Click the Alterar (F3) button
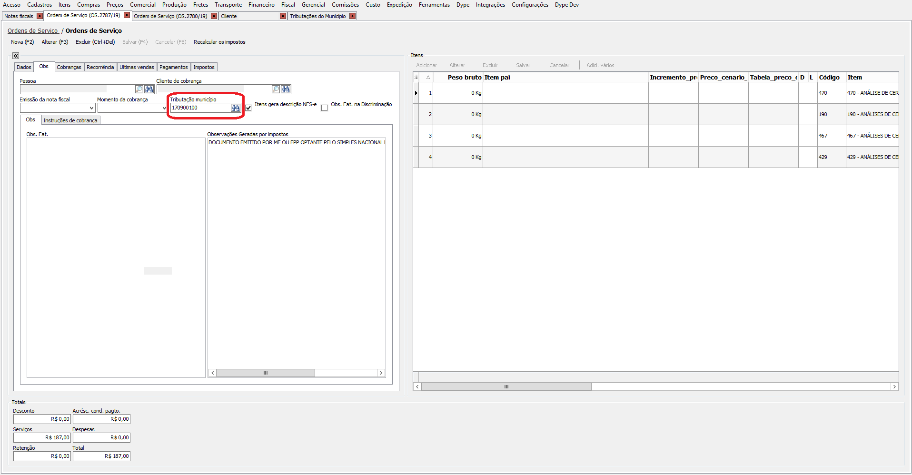The image size is (912, 475). [x=55, y=42]
